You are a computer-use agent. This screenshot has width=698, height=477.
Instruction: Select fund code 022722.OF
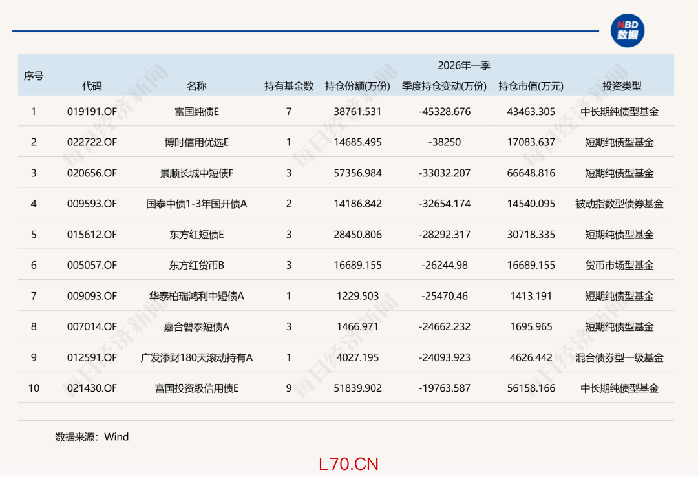(92, 142)
